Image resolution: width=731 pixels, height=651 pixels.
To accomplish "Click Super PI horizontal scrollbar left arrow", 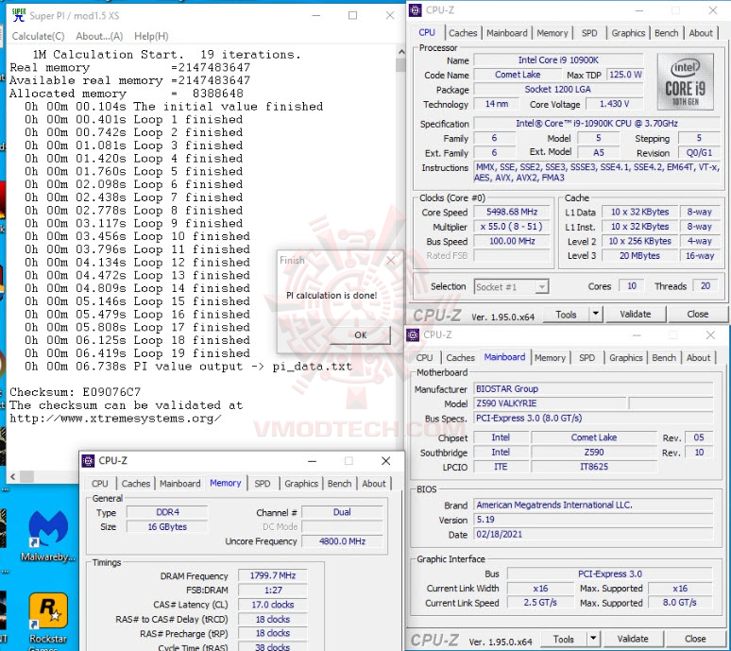I will 12,476.
